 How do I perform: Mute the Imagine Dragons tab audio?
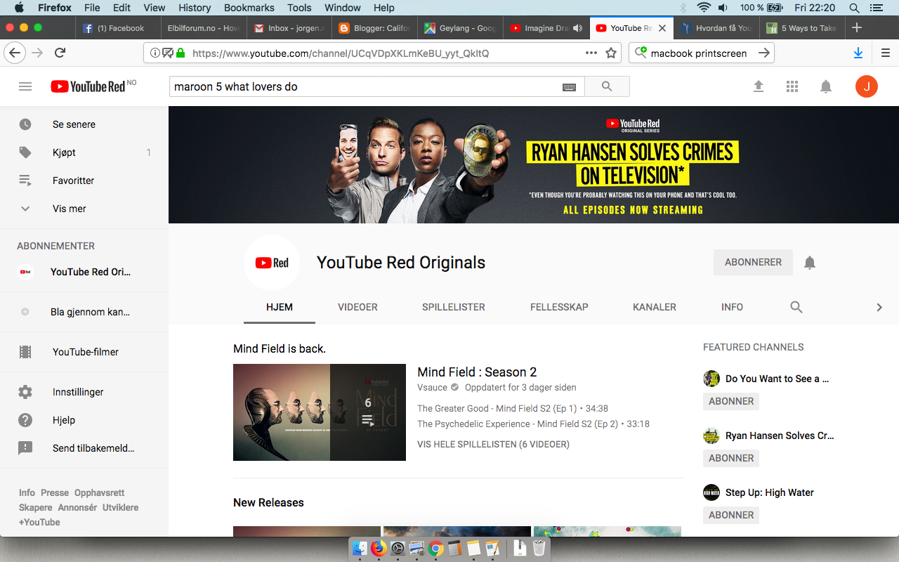pyautogui.click(x=577, y=28)
